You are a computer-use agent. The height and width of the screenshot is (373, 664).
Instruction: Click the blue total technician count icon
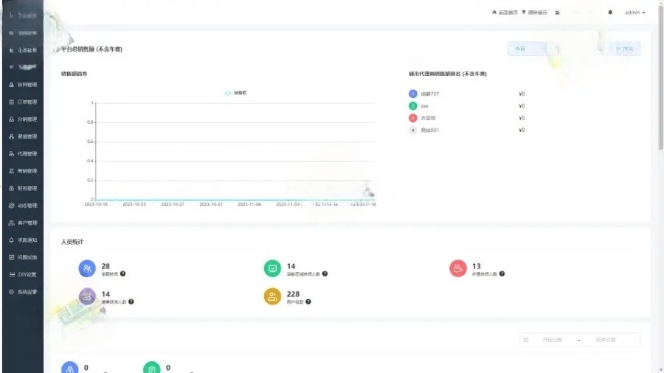coord(87,268)
